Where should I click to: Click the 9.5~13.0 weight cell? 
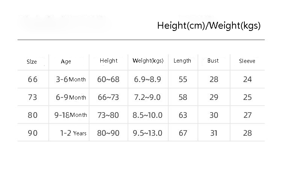148,133
